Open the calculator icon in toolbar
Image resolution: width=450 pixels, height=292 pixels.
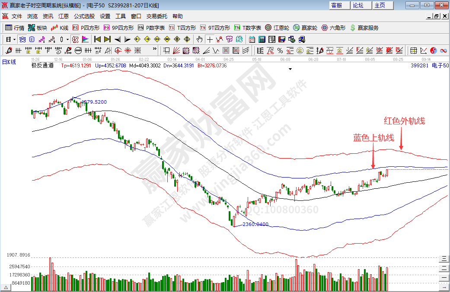click(262, 39)
